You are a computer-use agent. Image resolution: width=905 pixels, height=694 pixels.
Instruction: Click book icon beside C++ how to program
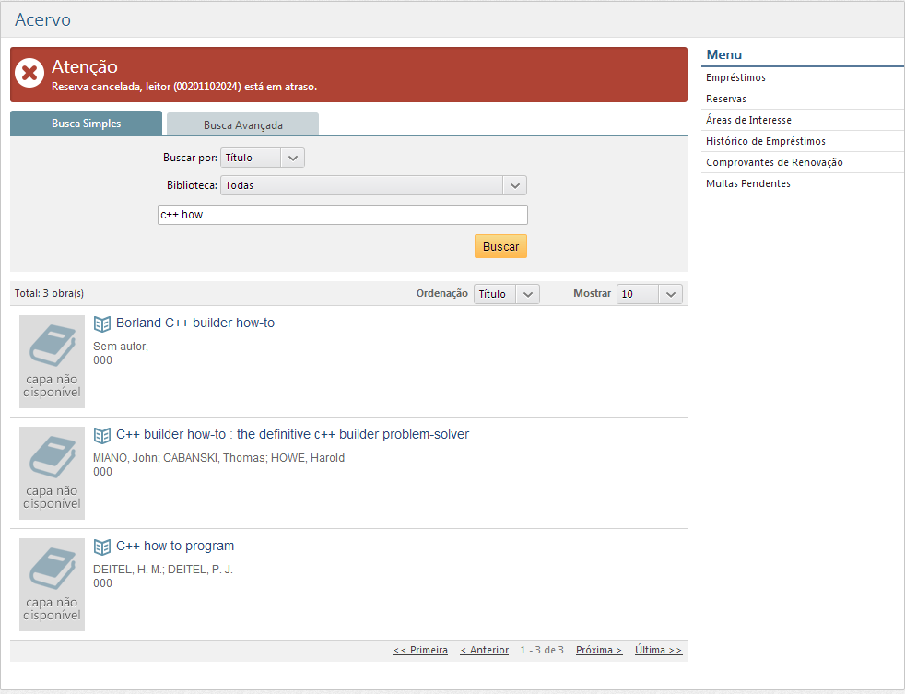coord(102,547)
